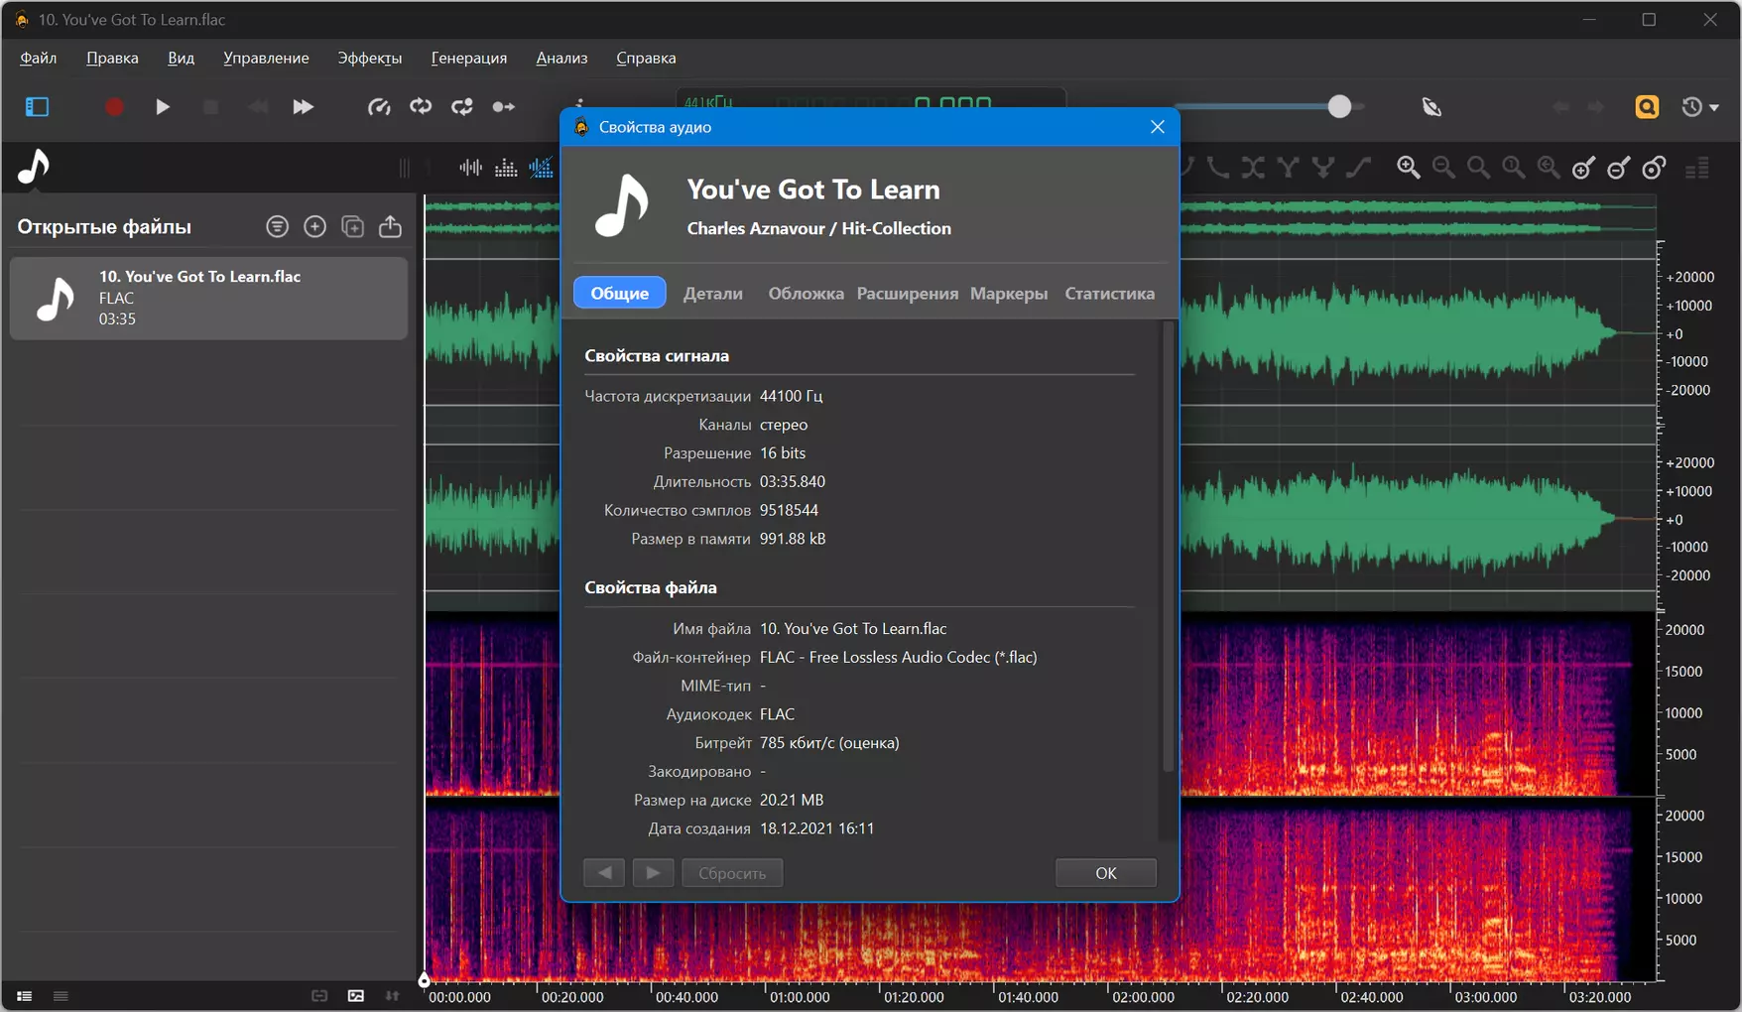The image size is (1742, 1012).
Task: Toggle loop playback icon
Action: [421, 106]
